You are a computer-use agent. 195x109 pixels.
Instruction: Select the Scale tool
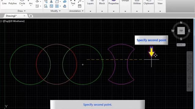tap(51, 6)
